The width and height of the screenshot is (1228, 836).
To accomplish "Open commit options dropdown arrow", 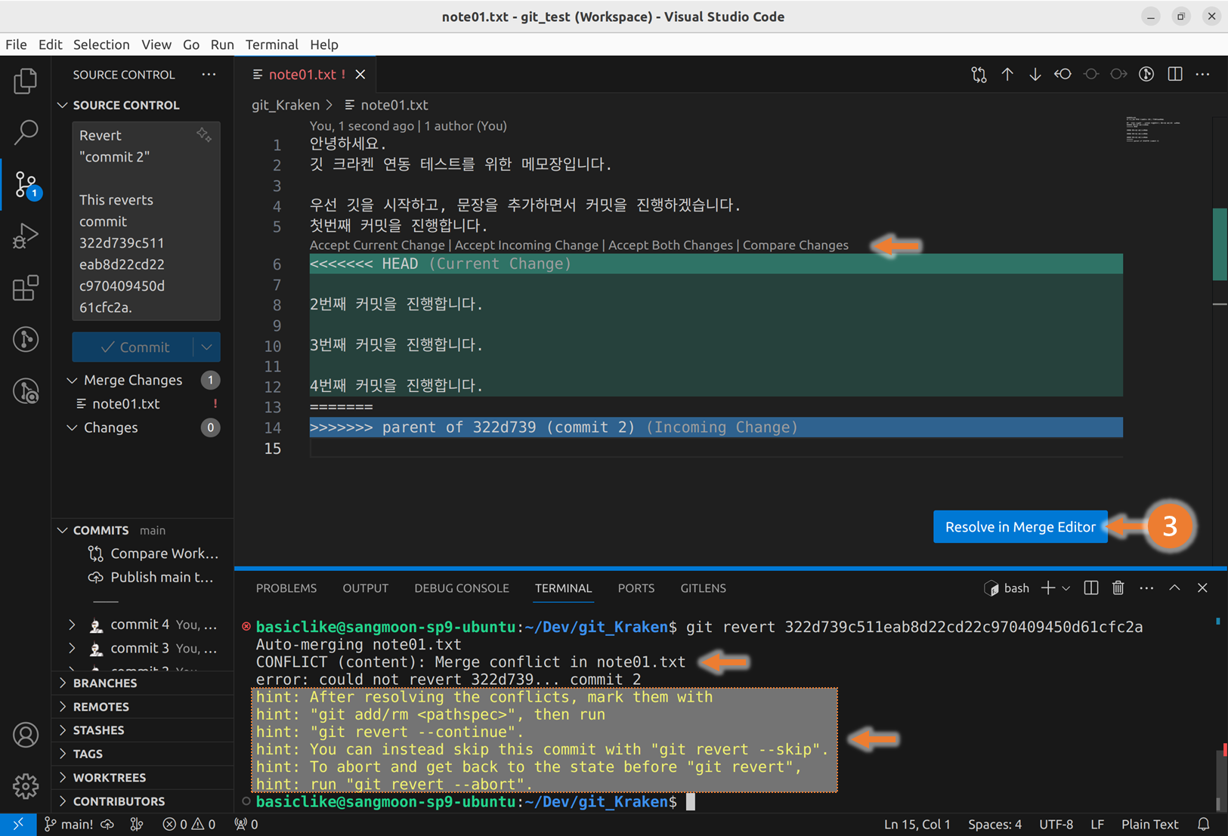I will [x=206, y=347].
